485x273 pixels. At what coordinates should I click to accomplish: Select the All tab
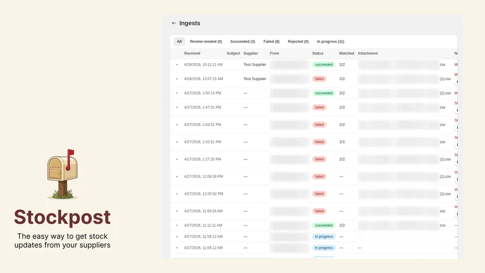tap(179, 41)
